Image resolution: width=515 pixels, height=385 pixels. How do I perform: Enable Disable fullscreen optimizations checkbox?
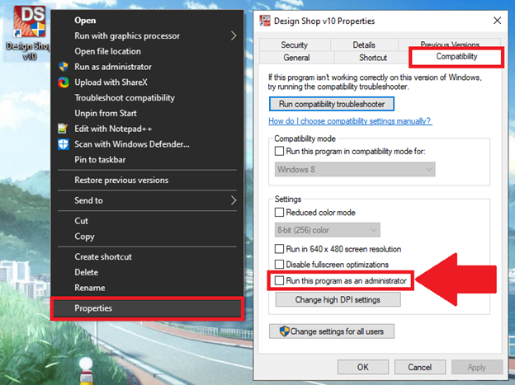coord(280,265)
